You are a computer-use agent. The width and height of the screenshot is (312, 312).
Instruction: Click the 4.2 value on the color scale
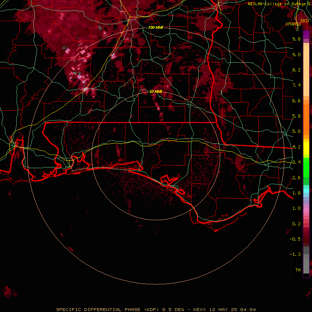click(296, 147)
